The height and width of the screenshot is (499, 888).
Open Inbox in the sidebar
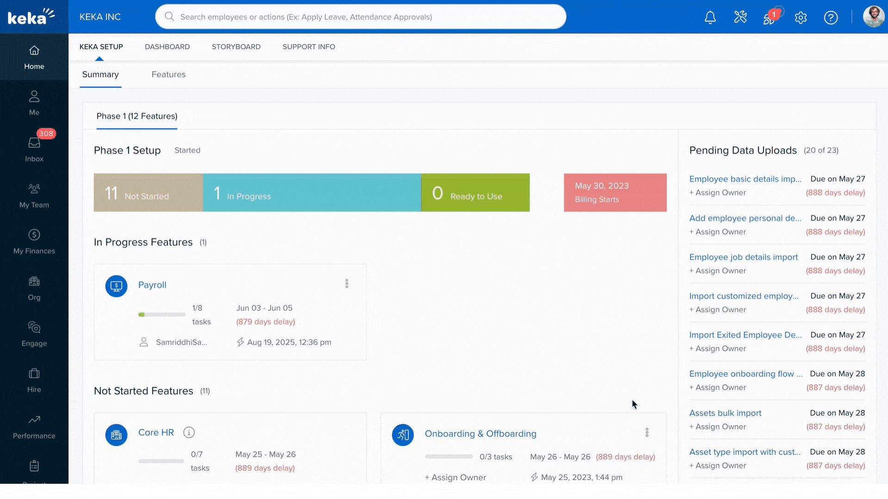coord(34,149)
